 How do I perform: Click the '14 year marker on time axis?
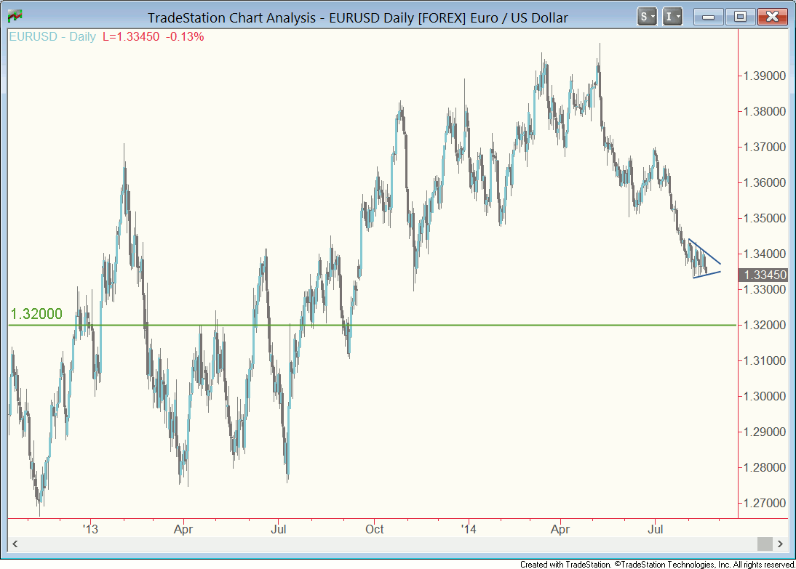[x=469, y=528]
